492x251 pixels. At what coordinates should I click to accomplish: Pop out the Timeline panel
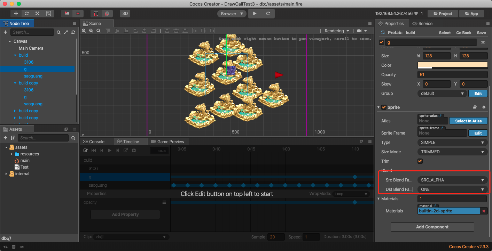pos(361,141)
